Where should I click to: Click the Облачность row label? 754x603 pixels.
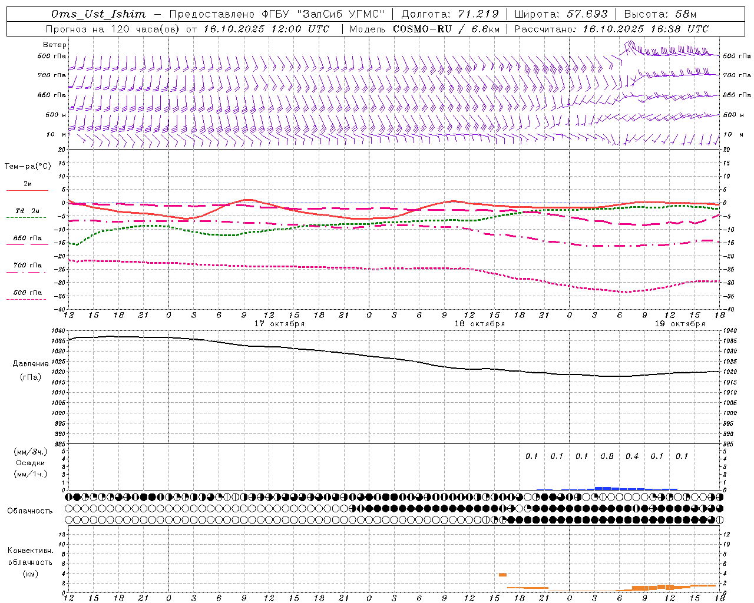(x=30, y=511)
